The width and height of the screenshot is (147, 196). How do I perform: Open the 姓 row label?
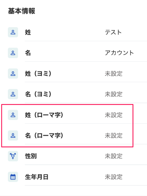[28, 32]
